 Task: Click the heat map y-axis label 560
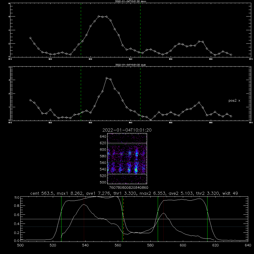click(103, 163)
